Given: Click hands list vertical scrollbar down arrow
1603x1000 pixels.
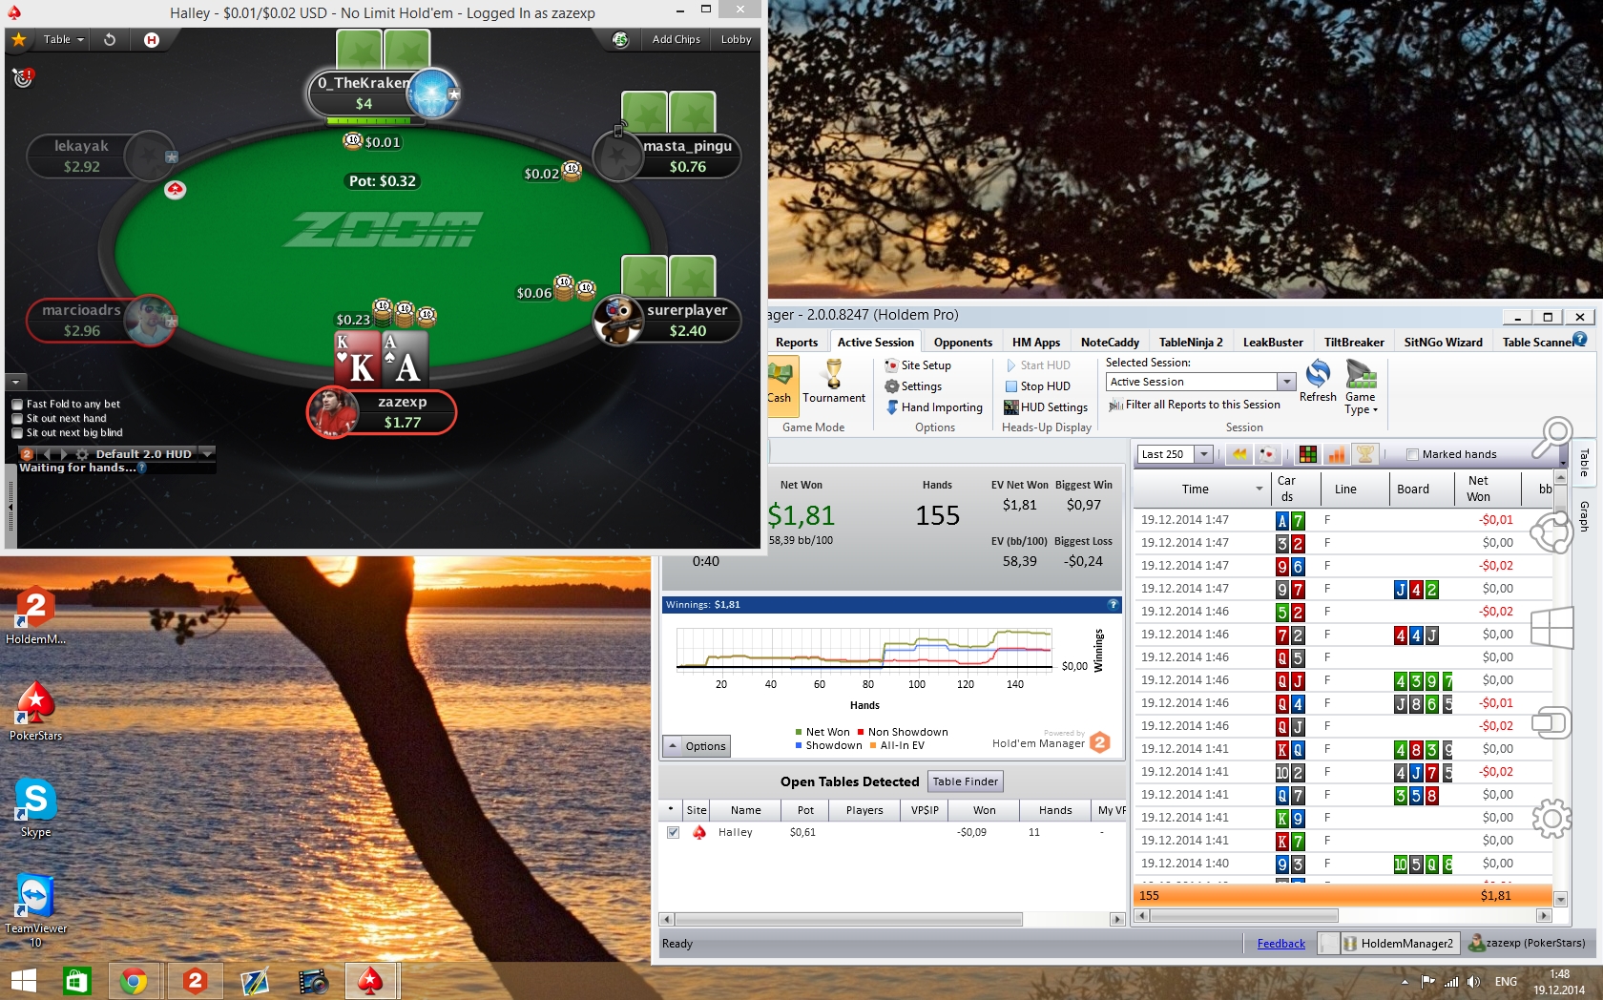Looking at the screenshot, I should point(1560,899).
